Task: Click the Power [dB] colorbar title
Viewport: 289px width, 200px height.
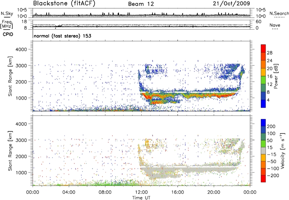Action: pyautogui.click(x=276, y=76)
